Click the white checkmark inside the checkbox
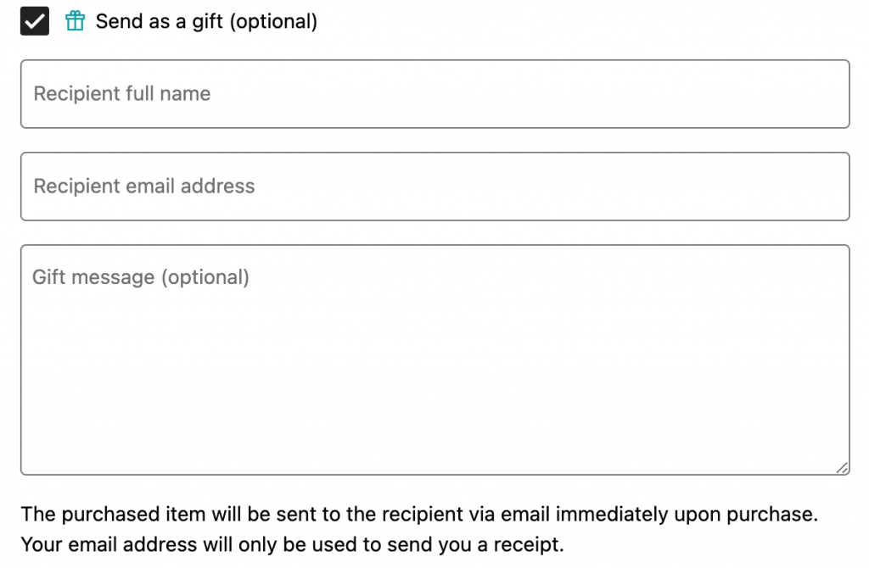 click(35, 21)
